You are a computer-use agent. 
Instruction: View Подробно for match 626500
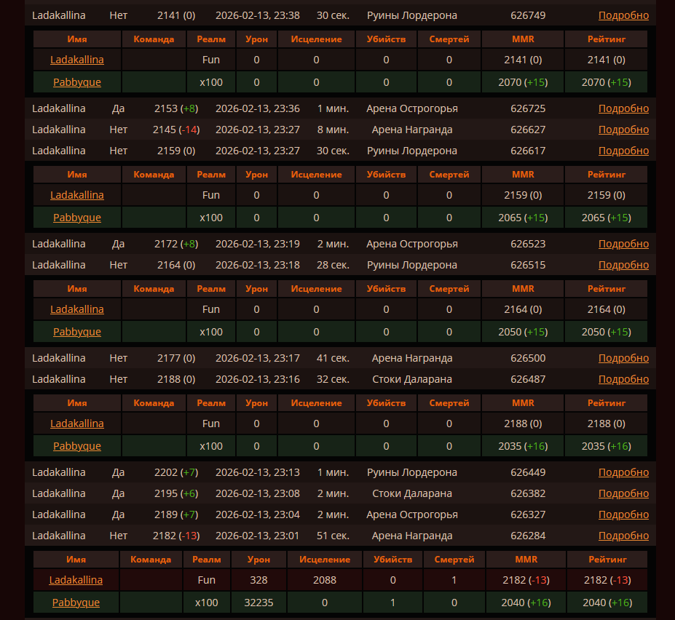[623, 358]
